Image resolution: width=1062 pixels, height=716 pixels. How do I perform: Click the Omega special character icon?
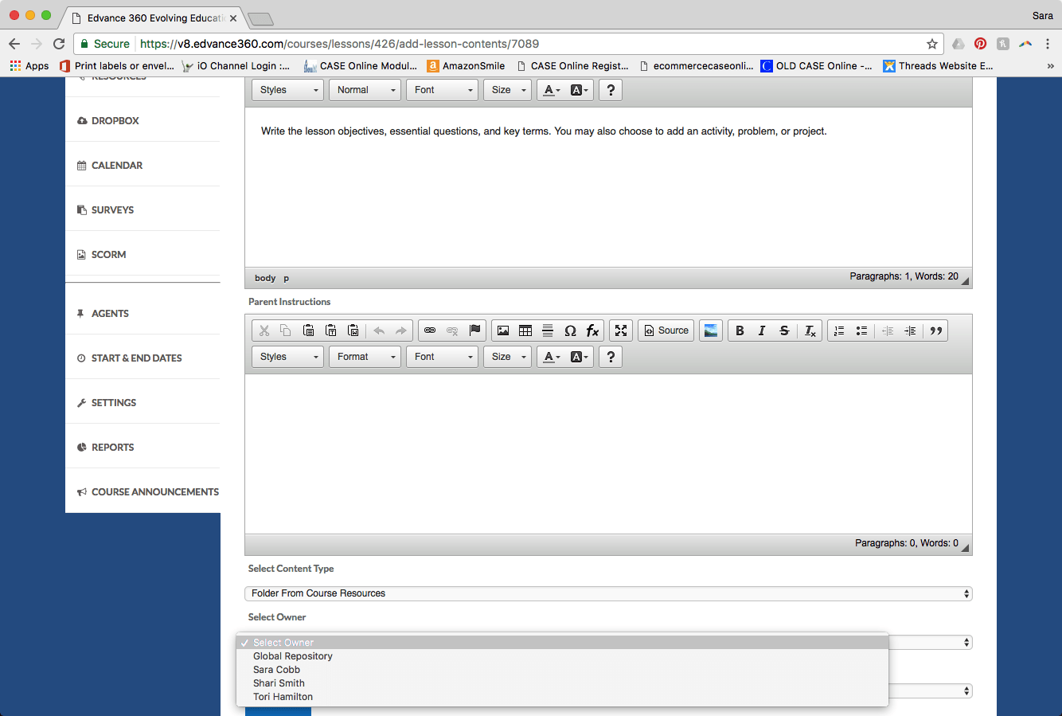570,331
